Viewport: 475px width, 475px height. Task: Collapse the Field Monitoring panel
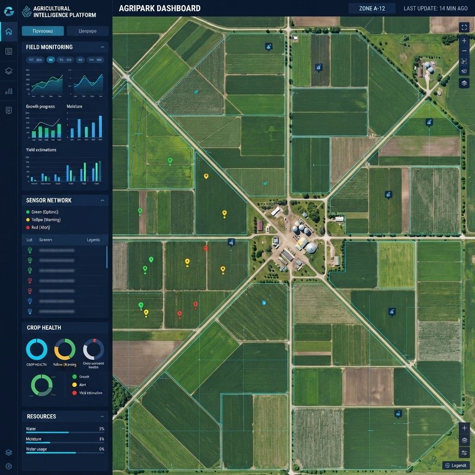click(x=103, y=47)
